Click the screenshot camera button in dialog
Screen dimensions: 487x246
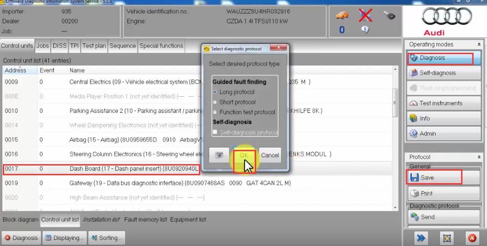pyautogui.click(x=219, y=155)
